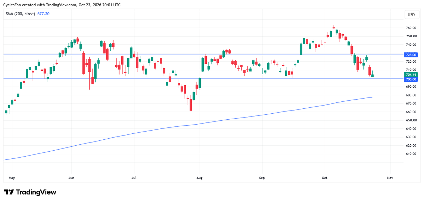
Task: Click the Jul label on time axis
Action: [134, 178]
